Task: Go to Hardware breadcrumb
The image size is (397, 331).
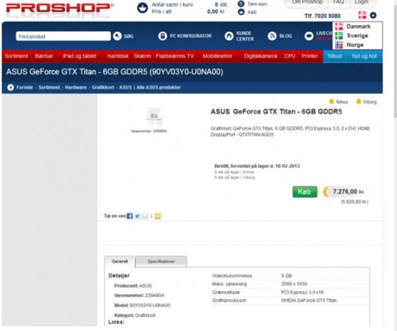Action: tap(75, 87)
